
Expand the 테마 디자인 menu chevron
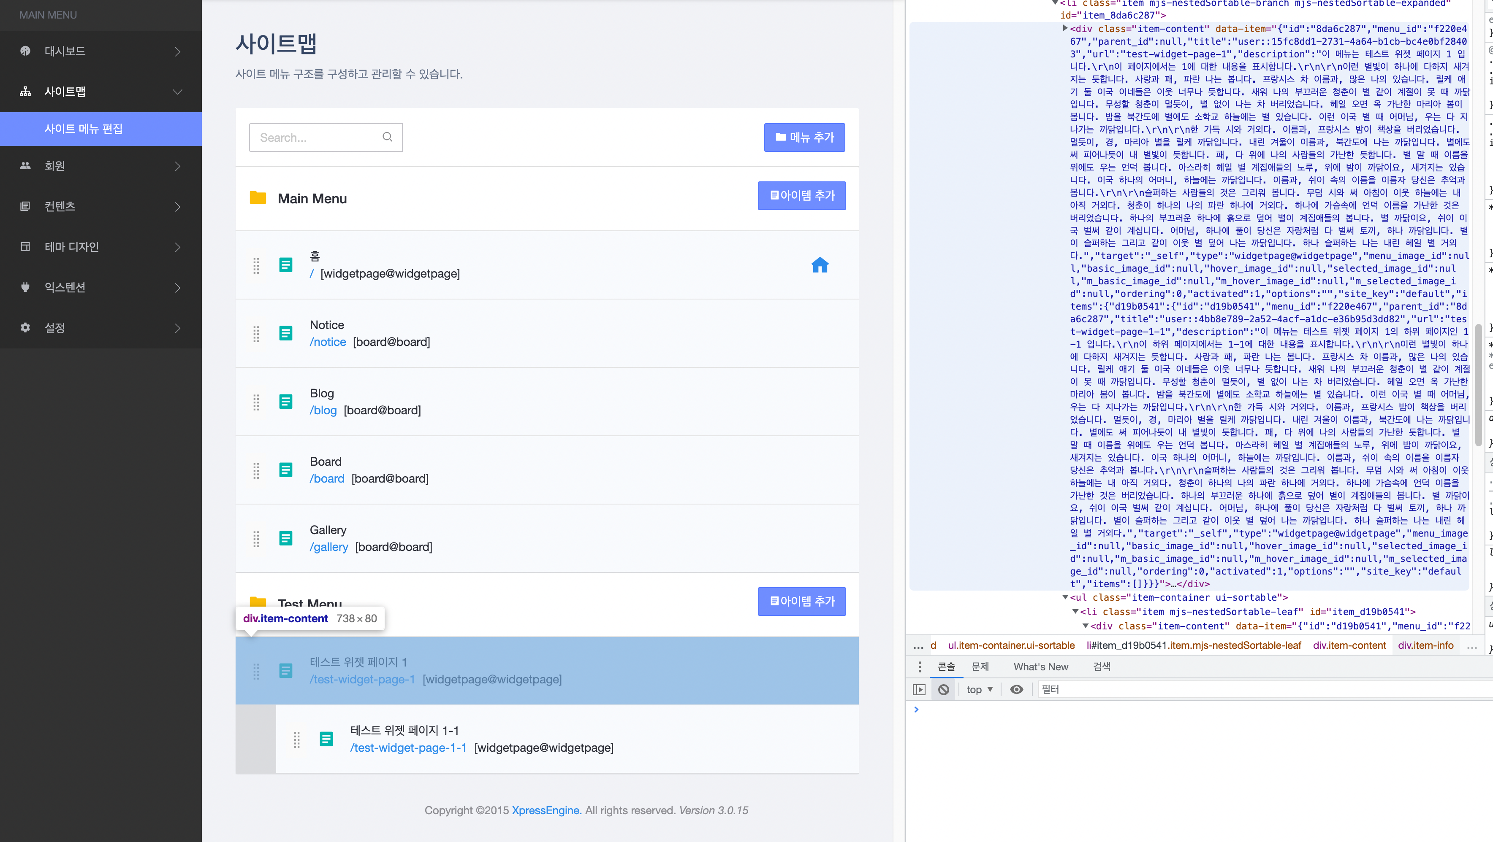point(177,247)
